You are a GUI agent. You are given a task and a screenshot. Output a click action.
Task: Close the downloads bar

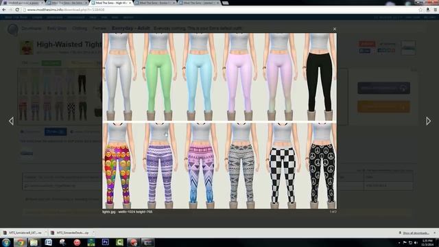click(434, 233)
